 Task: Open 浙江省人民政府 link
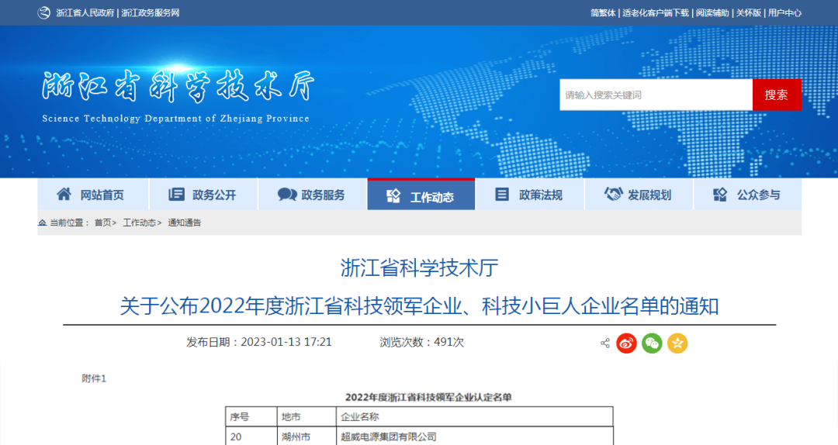85,13
